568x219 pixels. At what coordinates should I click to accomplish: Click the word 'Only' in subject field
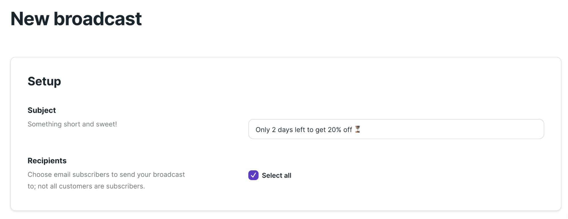coord(263,130)
